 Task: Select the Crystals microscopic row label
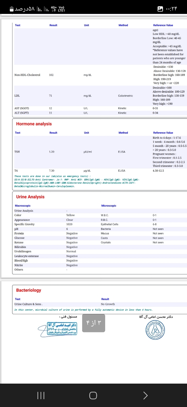point(106,242)
